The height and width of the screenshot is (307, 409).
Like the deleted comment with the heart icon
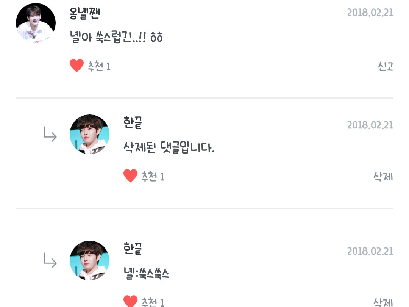point(130,175)
